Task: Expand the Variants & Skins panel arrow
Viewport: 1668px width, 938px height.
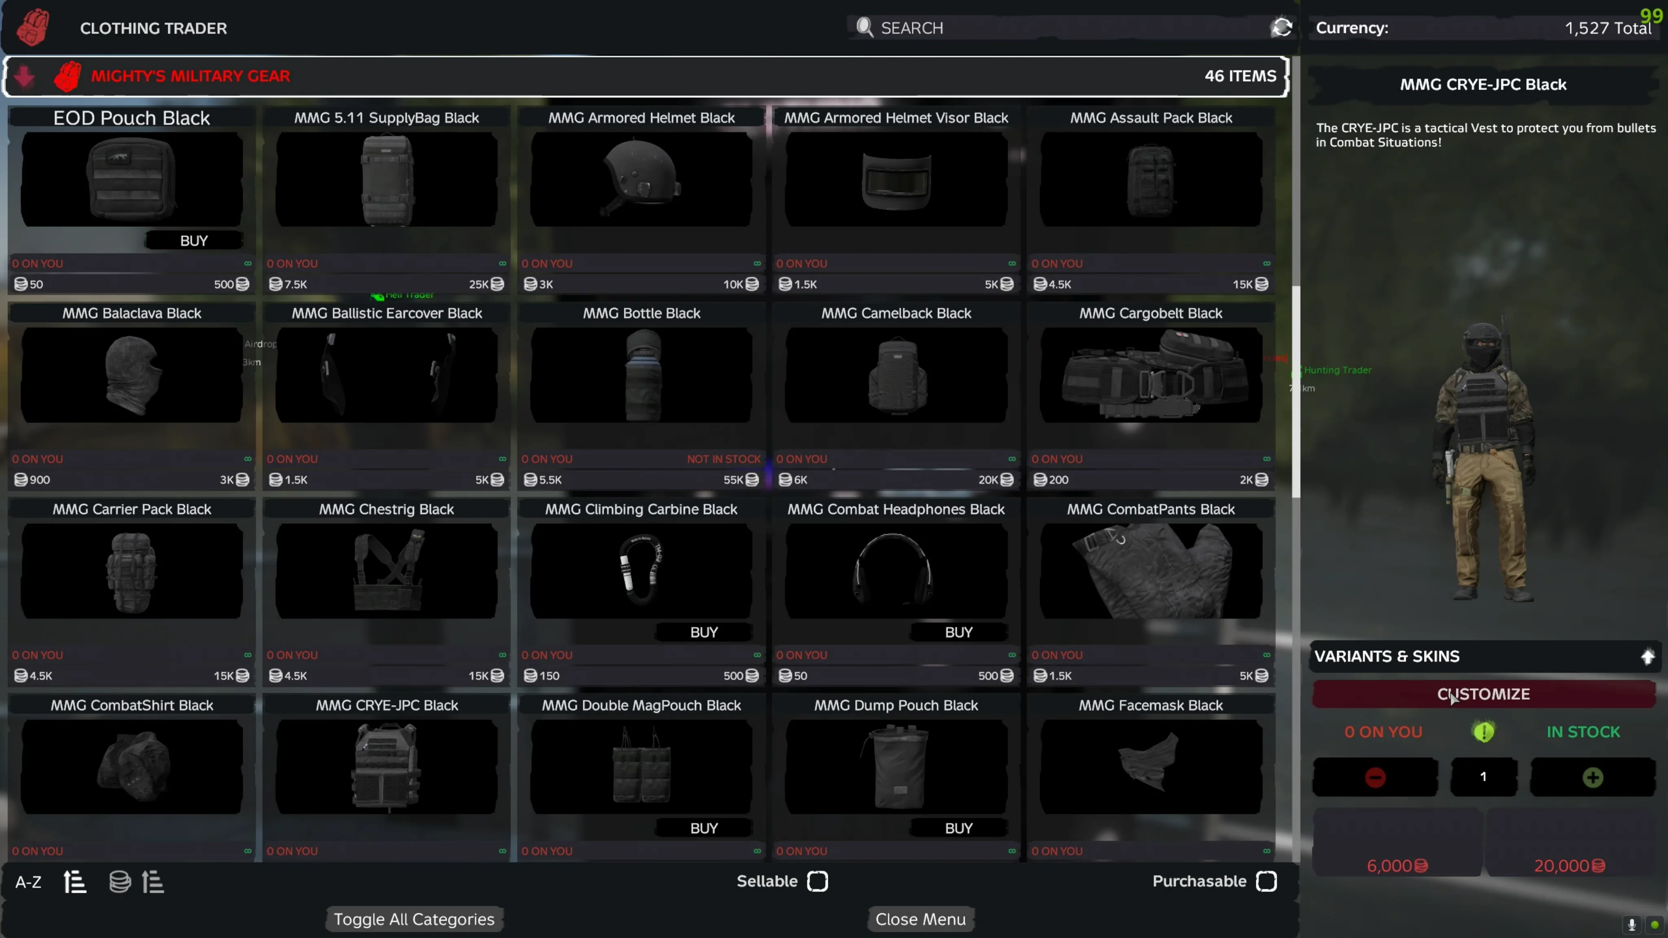Action: click(x=1648, y=656)
